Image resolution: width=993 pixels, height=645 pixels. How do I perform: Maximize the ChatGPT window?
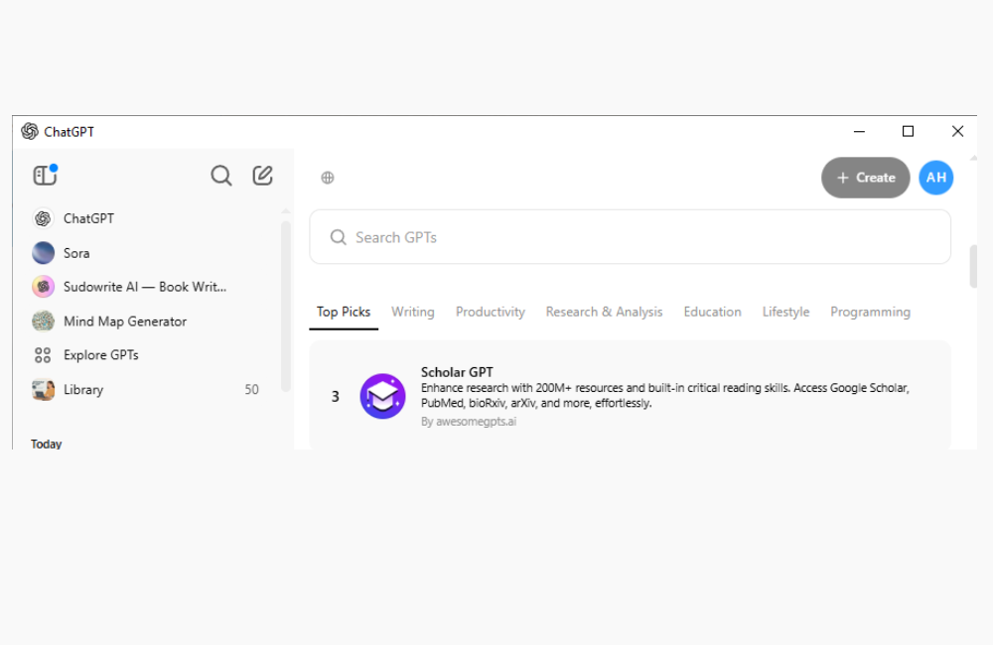[909, 132]
